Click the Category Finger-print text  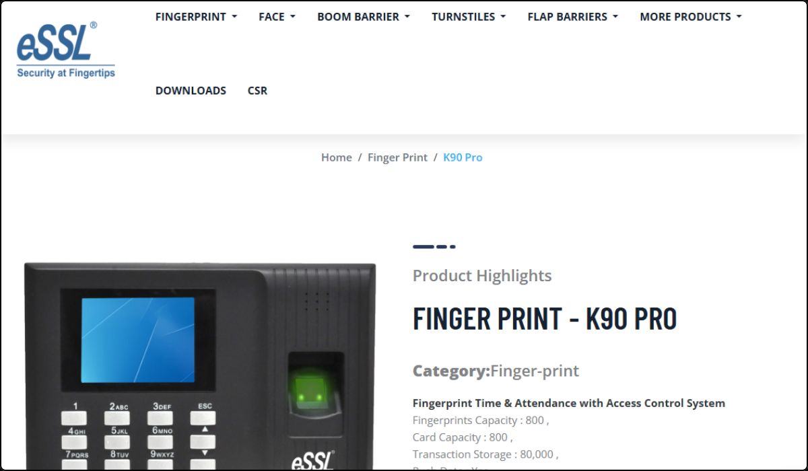[496, 371]
